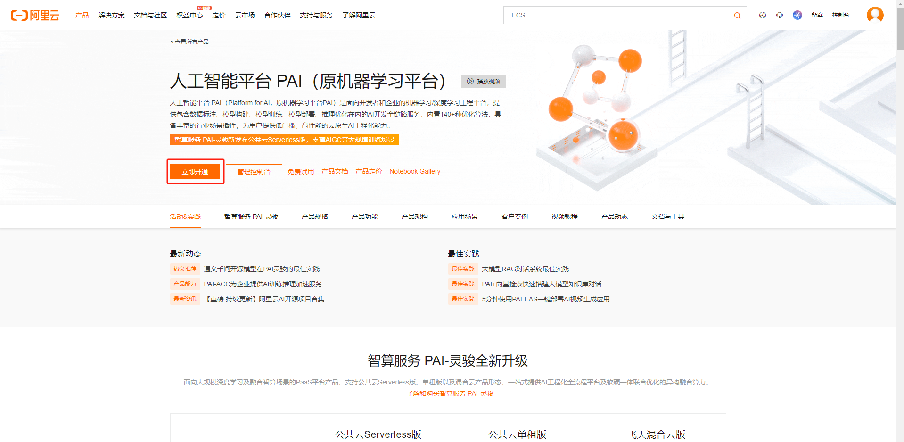
Task: Switch to the 应用场景 tab
Action: click(465, 217)
